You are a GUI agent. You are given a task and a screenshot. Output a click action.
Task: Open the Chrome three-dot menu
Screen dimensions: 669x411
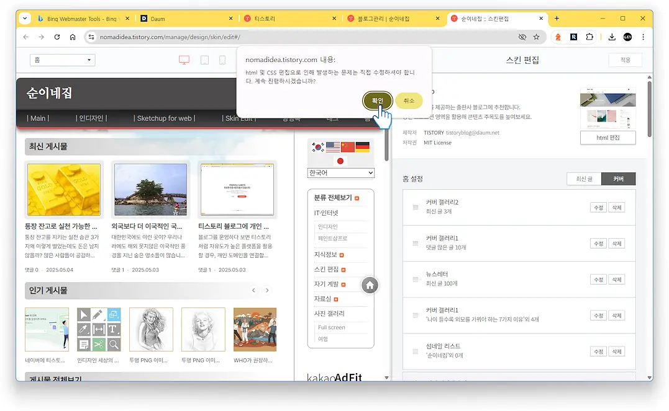[x=643, y=37]
